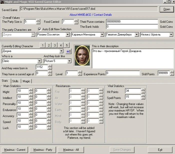The height and width of the screenshot is (154, 175).
Task: Click the Food Carried value field
Action: [68, 21]
